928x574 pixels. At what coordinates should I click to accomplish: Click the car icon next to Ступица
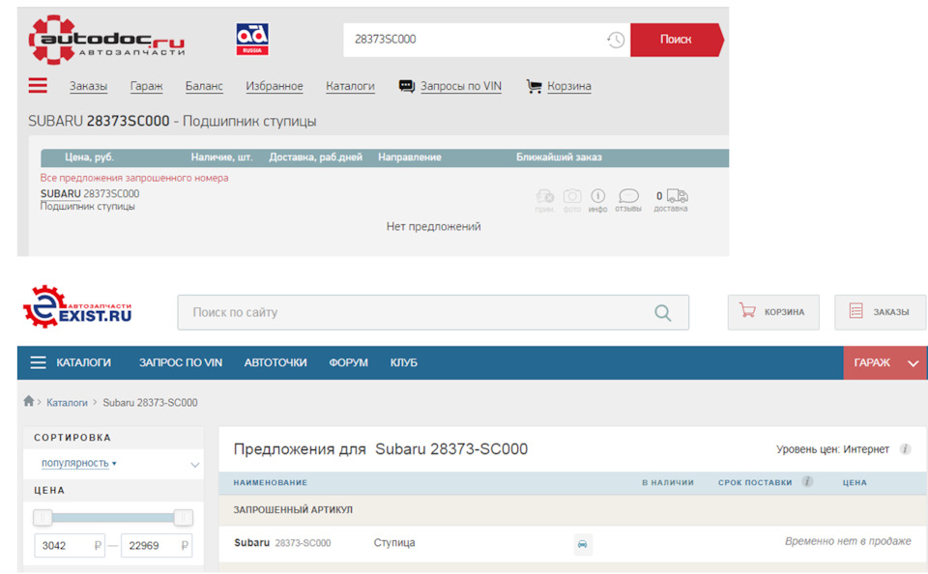coord(583,543)
